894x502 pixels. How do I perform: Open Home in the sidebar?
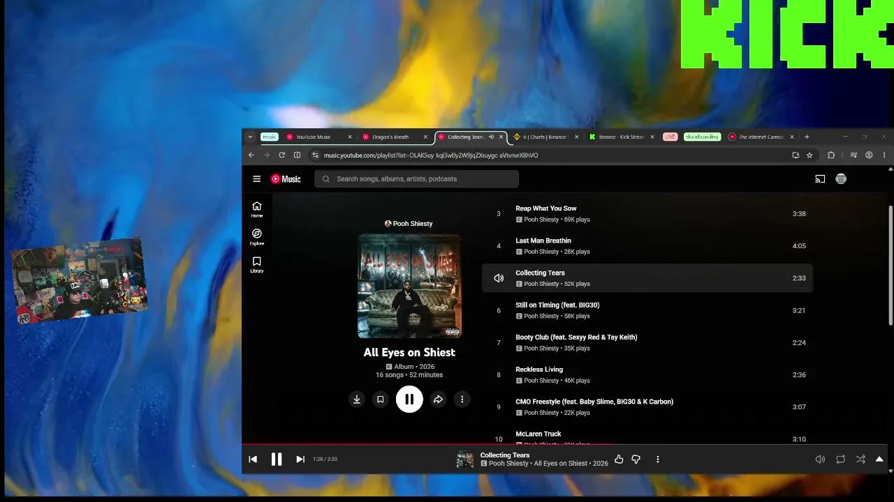257,209
